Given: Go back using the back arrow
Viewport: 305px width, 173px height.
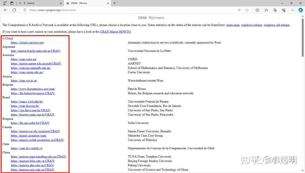Looking at the screenshot, I should (x=5, y=10).
